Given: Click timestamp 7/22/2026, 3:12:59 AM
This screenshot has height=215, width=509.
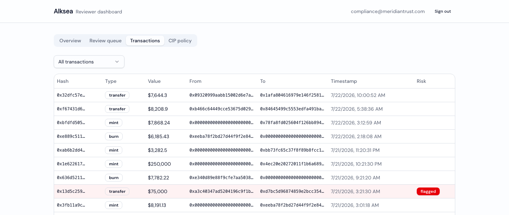Looking at the screenshot, I should 356,123.
